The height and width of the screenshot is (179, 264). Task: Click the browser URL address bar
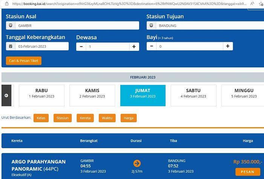pyautogui.click(x=129, y=3)
